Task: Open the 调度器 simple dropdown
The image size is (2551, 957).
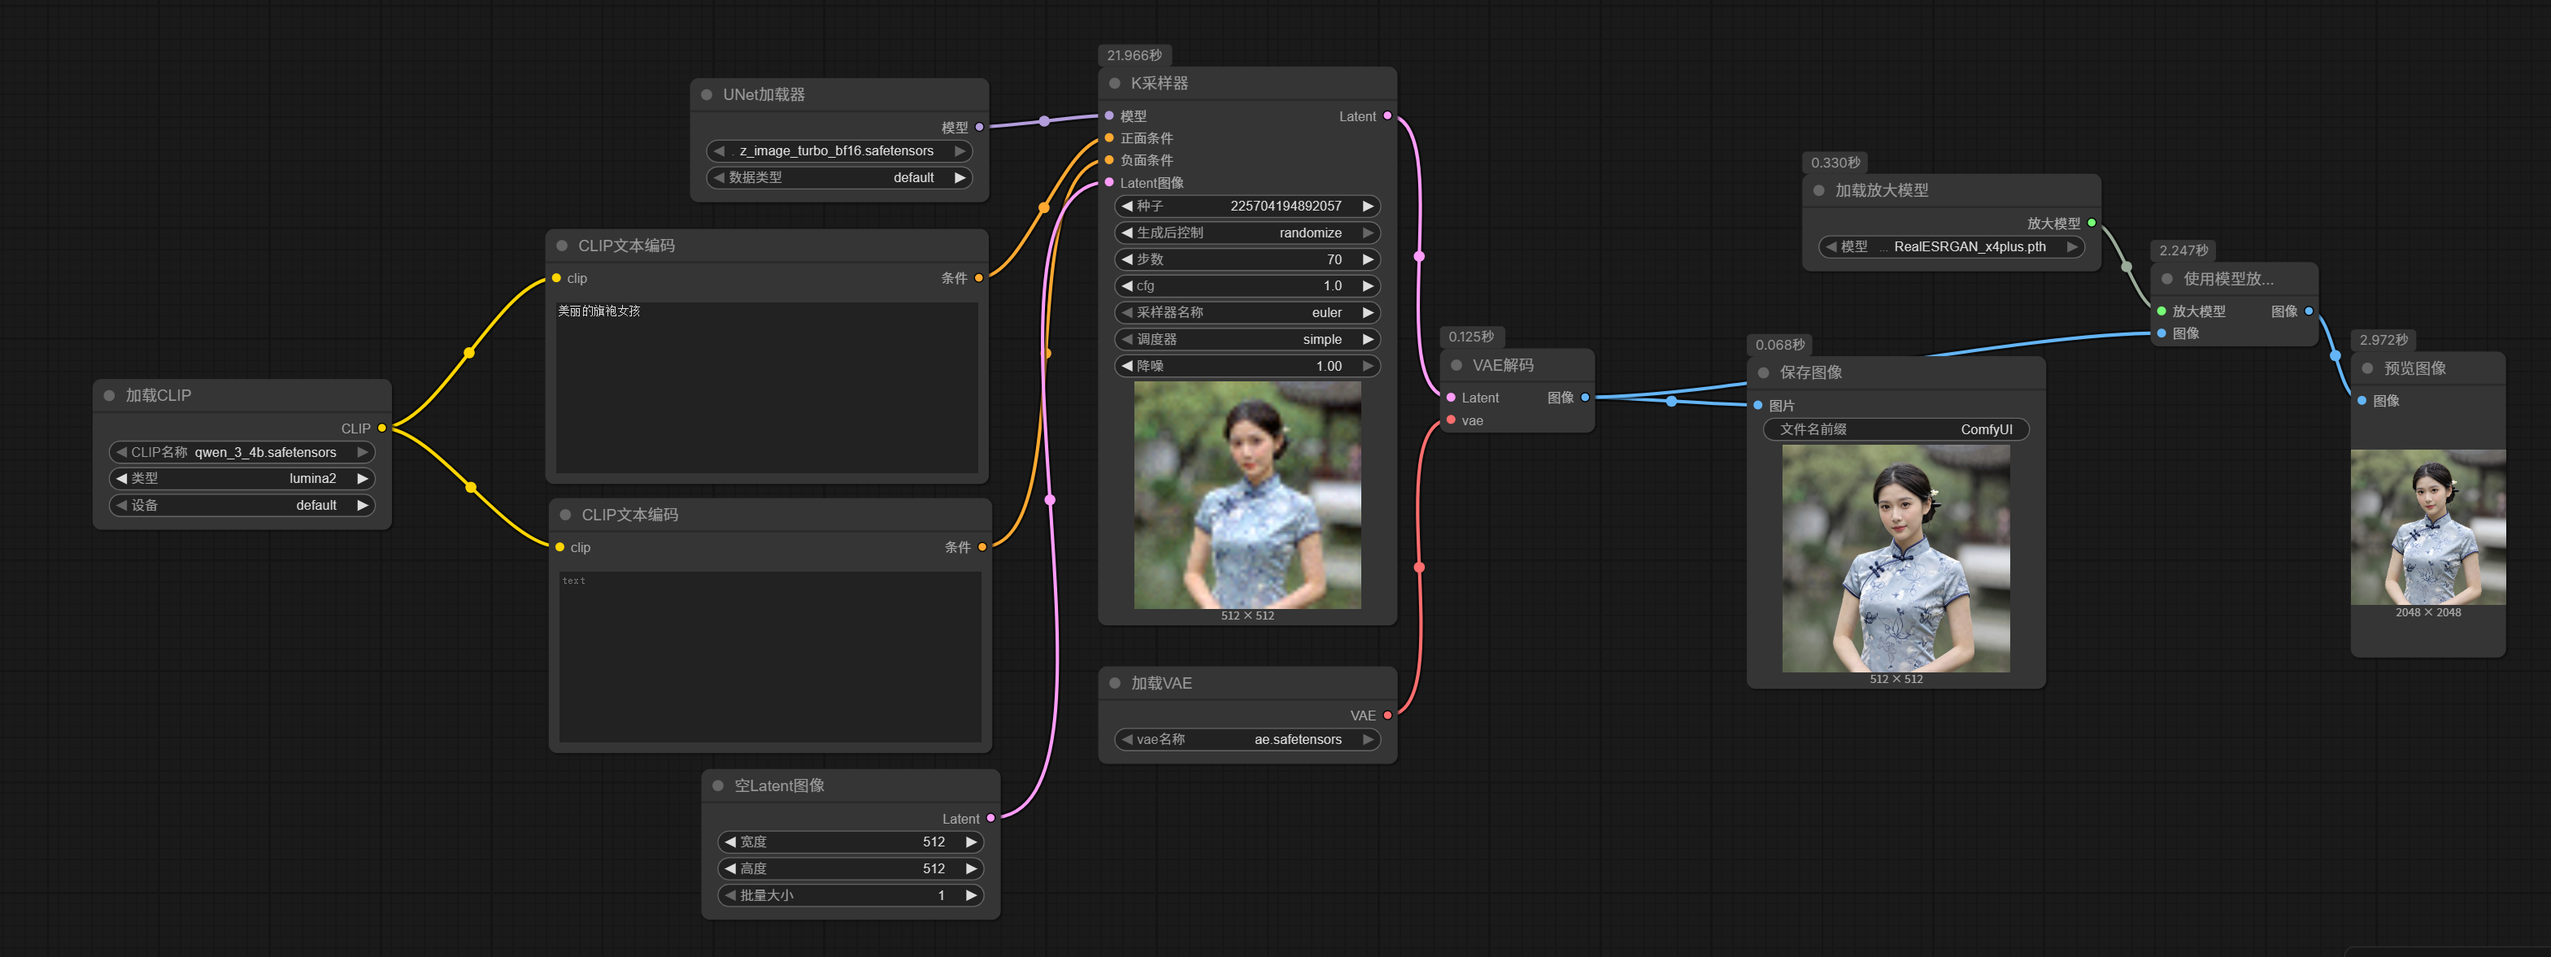Action: pyautogui.click(x=1246, y=339)
